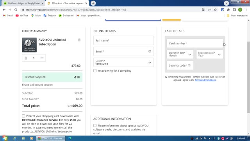Check inform me about special AVS4YOU deals
250x141 pixels.
[95, 125]
